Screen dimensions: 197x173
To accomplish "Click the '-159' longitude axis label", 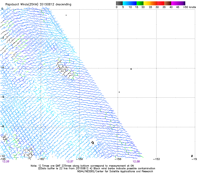I will click(79, 159).
